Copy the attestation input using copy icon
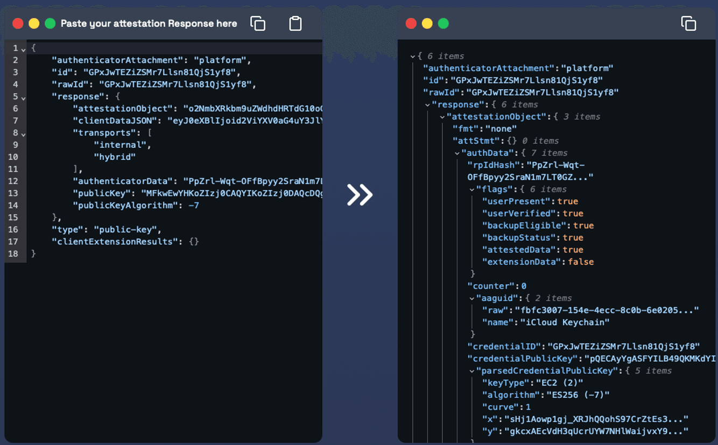Screen dimensions: 718x445 point(258,23)
